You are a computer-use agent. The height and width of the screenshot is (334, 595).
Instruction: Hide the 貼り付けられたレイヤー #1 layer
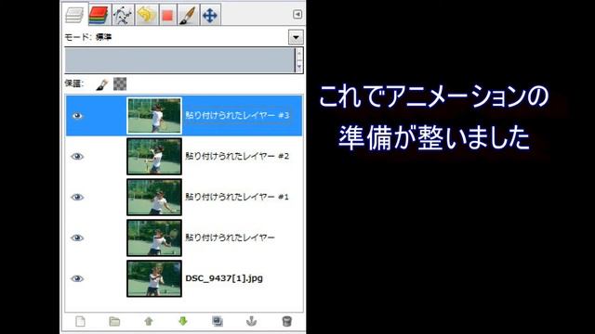77,197
